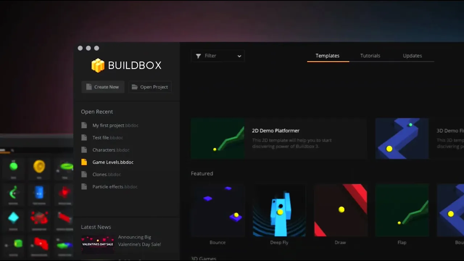The height and width of the screenshot is (261, 464).
Task: Click the Create New button
Action: [x=103, y=87]
